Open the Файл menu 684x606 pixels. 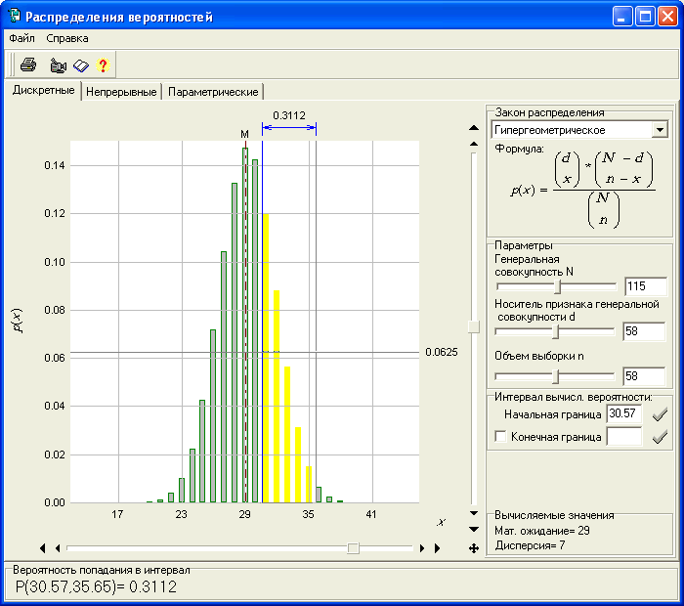[x=21, y=38]
